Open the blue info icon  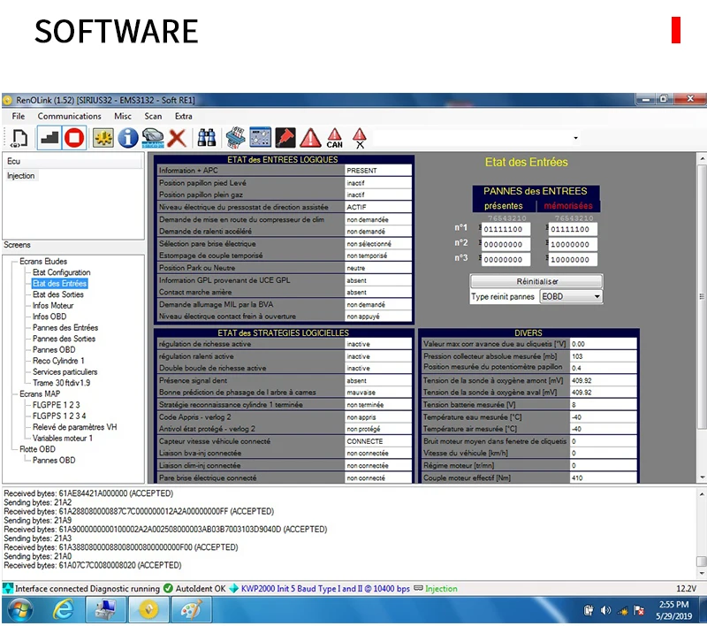point(127,138)
